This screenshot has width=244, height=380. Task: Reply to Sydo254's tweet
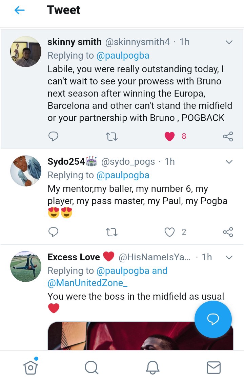pos(53,232)
